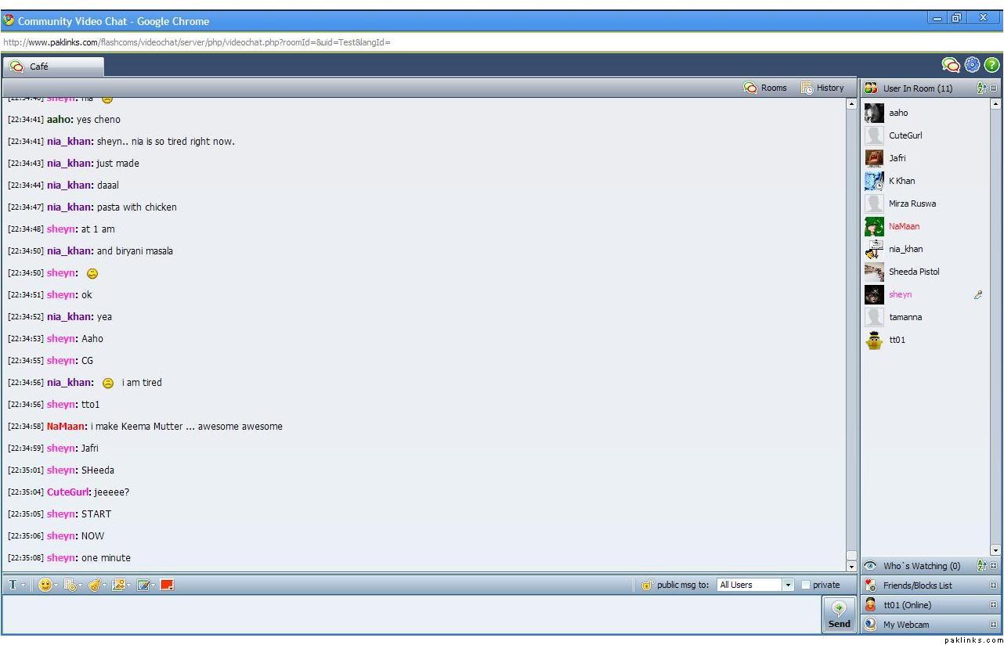Collapse the User In Room panel
This screenshot has width=1004, height=645.
click(x=995, y=88)
